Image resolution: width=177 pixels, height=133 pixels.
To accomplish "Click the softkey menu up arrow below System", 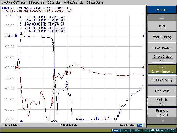I will (161, 17).
